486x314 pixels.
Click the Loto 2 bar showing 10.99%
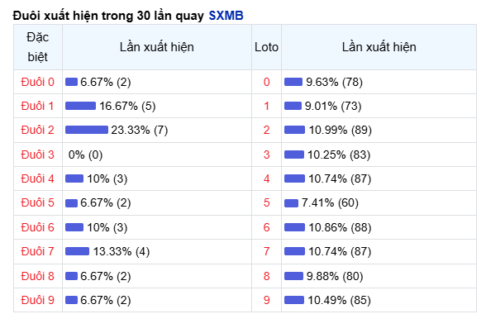[294, 130]
